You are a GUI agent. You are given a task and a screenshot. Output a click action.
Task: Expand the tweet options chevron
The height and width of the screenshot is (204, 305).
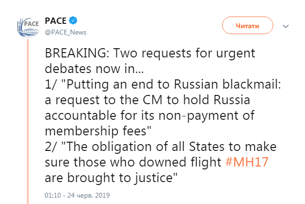pos(287,26)
